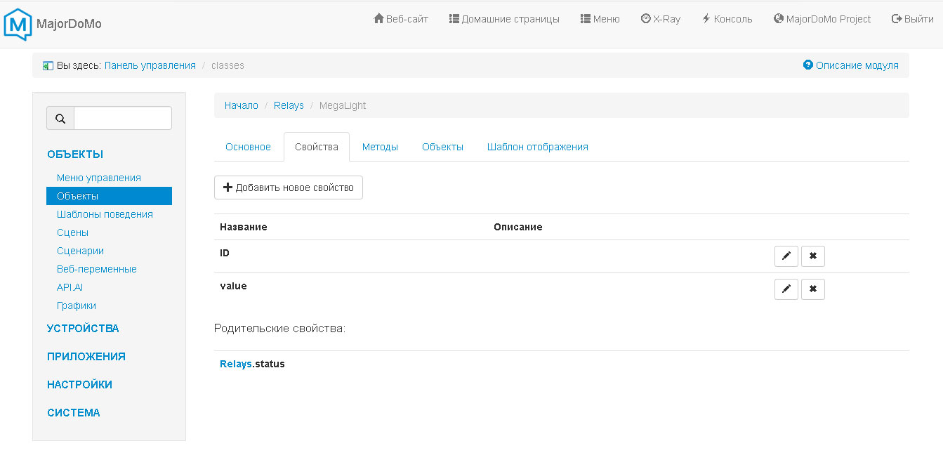Click Добавить новое свойство button

pyautogui.click(x=288, y=188)
